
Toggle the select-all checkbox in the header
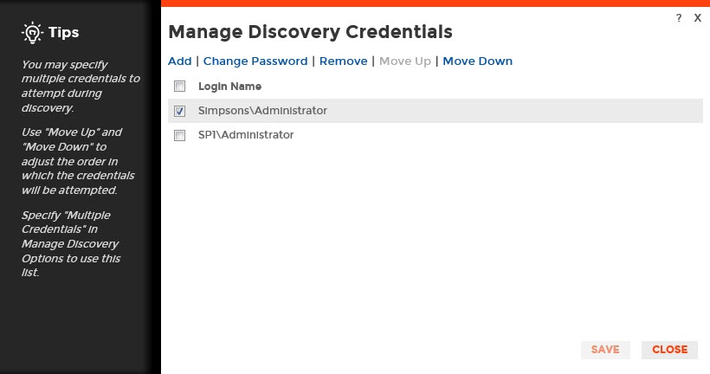point(180,87)
